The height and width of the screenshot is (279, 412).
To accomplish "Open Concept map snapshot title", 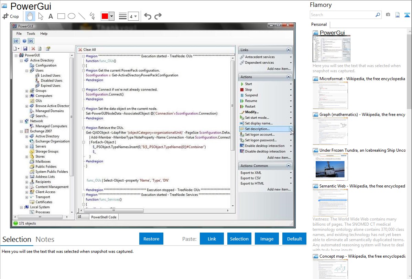I will click(362, 256).
